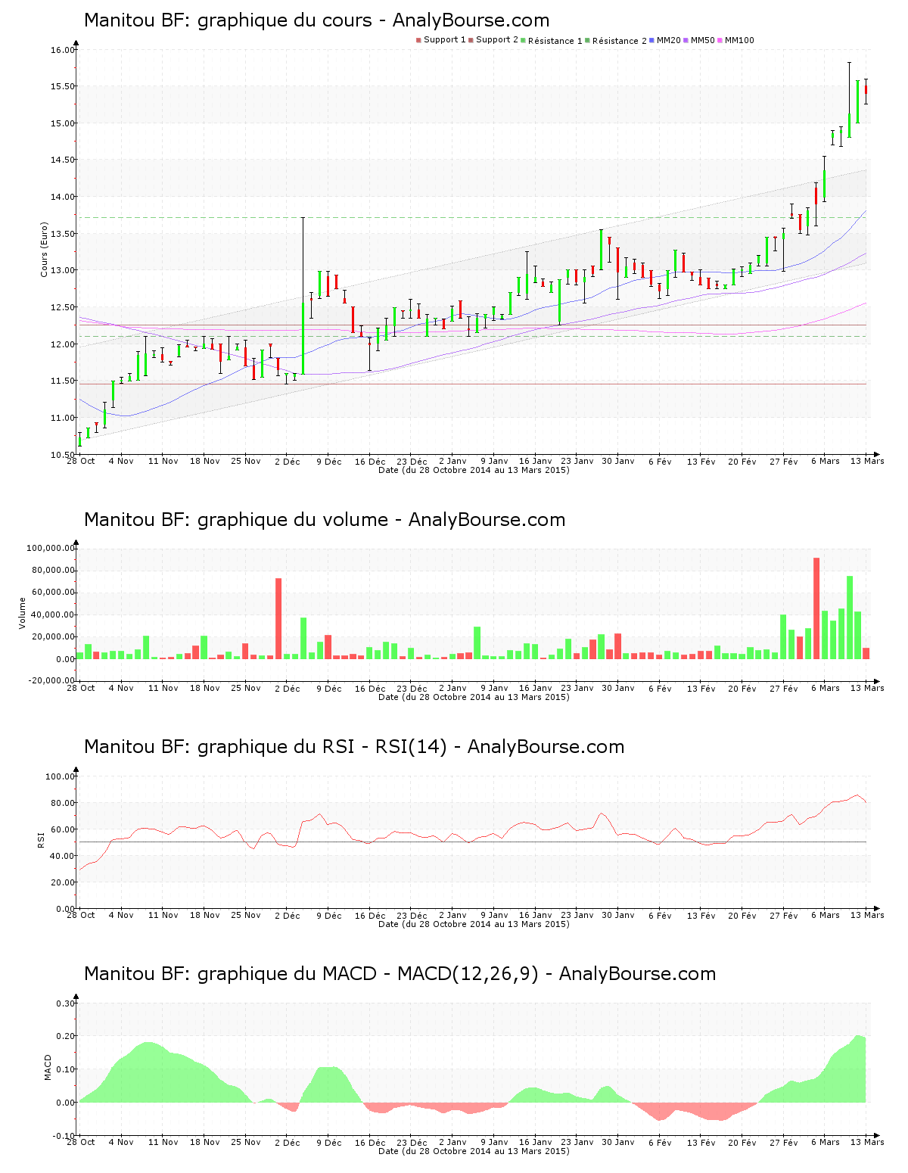Click the 13.50 value on price axis
The image size is (908, 1173).
coord(64,234)
